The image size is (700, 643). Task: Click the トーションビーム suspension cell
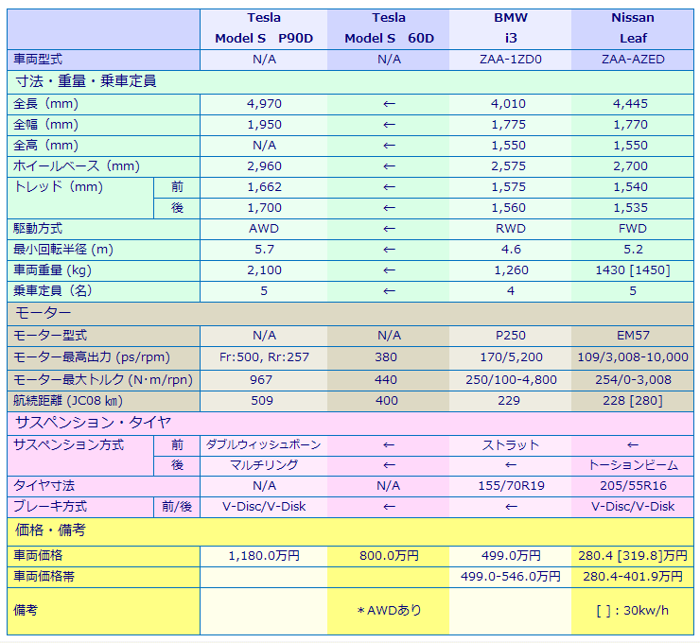(x=633, y=465)
